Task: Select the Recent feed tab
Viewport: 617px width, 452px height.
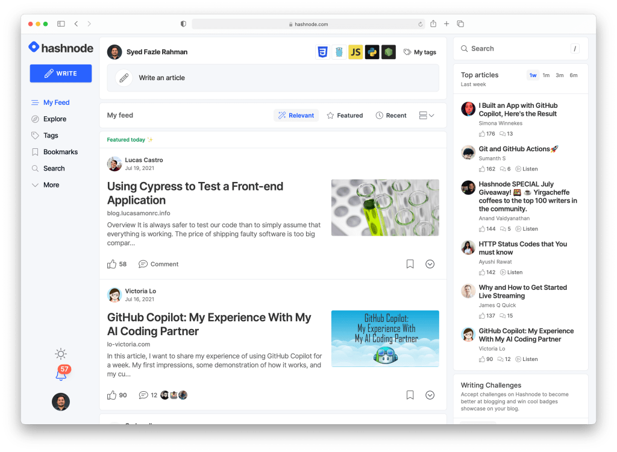Action: click(390, 115)
